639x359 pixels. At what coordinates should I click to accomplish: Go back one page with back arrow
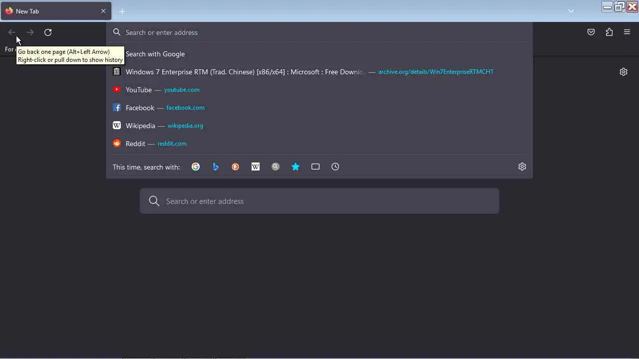coord(12,32)
